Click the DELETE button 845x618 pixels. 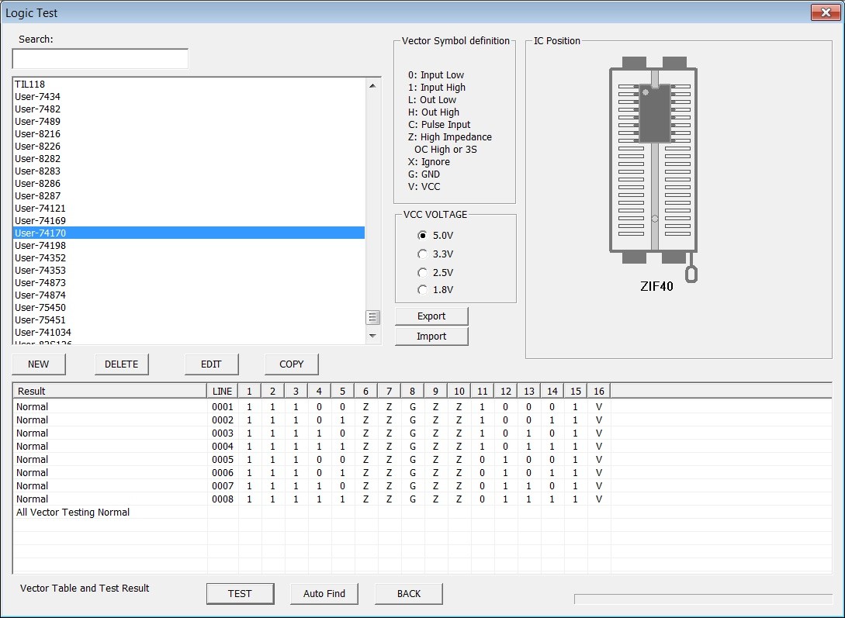click(122, 364)
